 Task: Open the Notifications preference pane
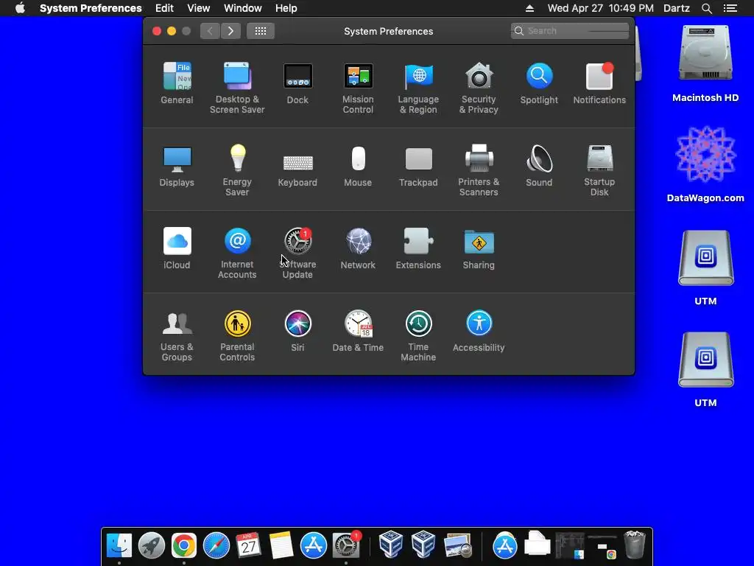coord(599,83)
